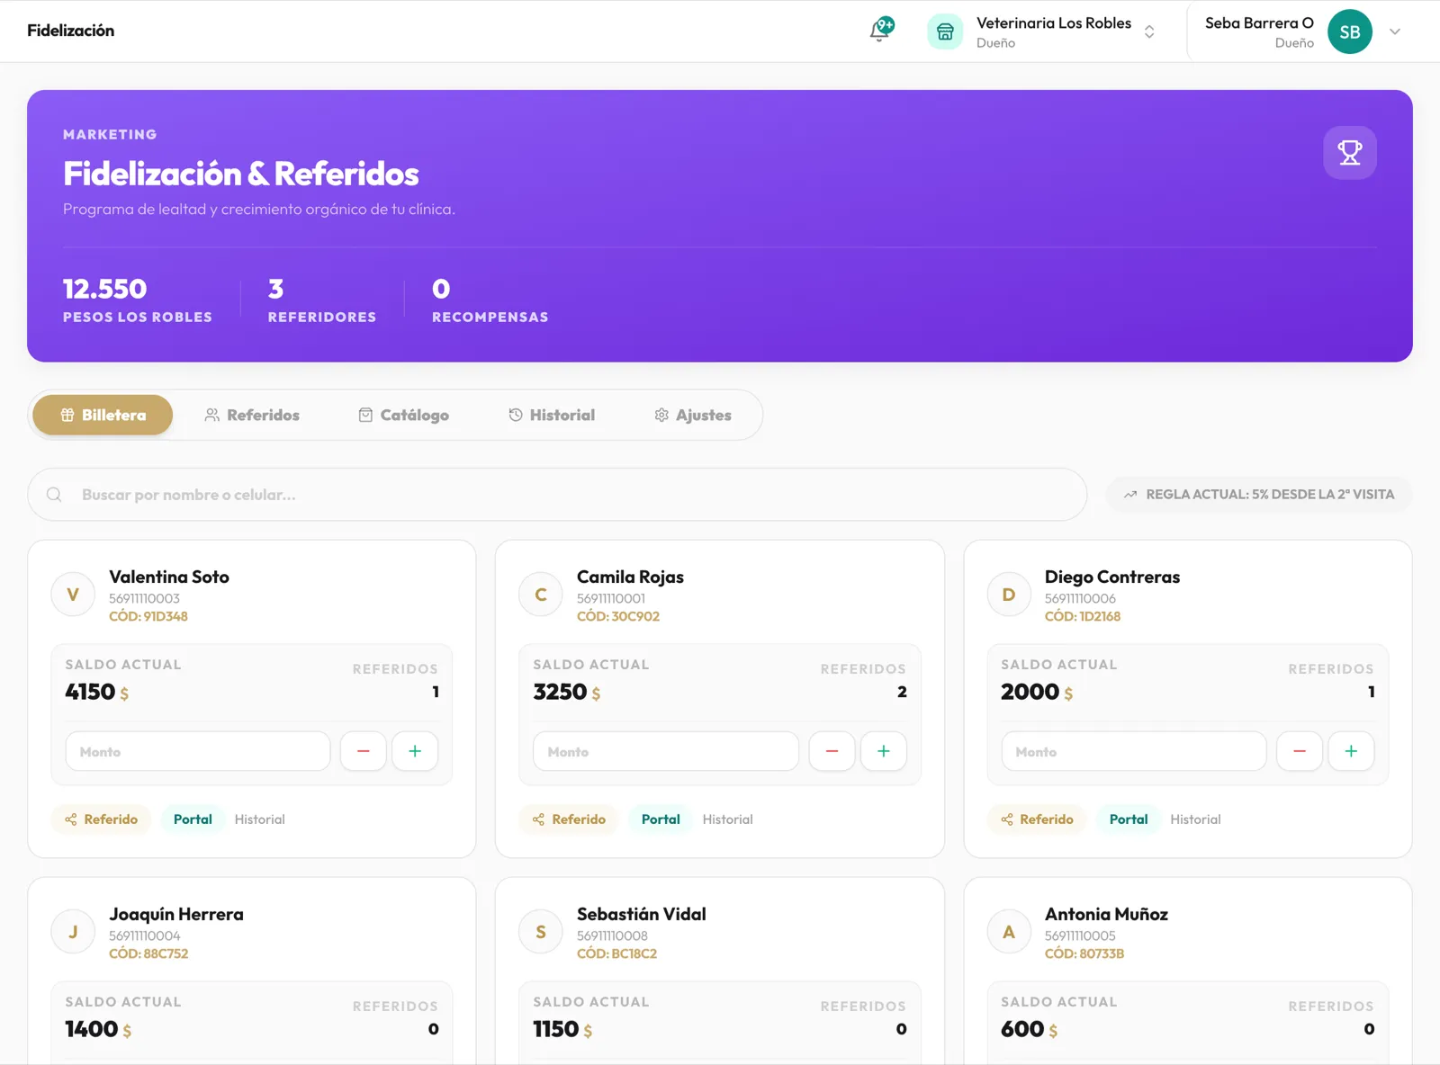Click code CÓD: 91D348
The image size is (1440, 1065).
(148, 617)
